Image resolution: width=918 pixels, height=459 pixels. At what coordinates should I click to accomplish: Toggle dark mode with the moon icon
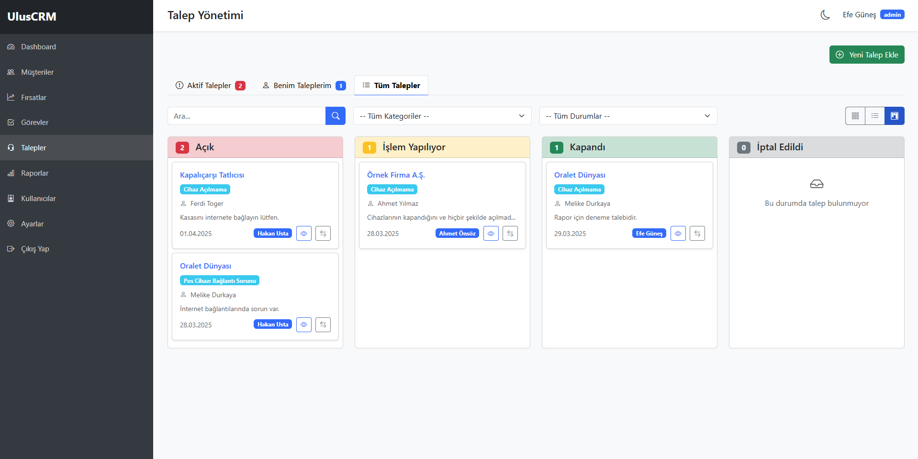pos(825,15)
